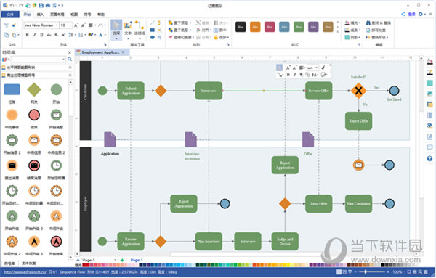This screenshot has width=436, height=278.
Task: Open the blue File tab
Action: 10,15
